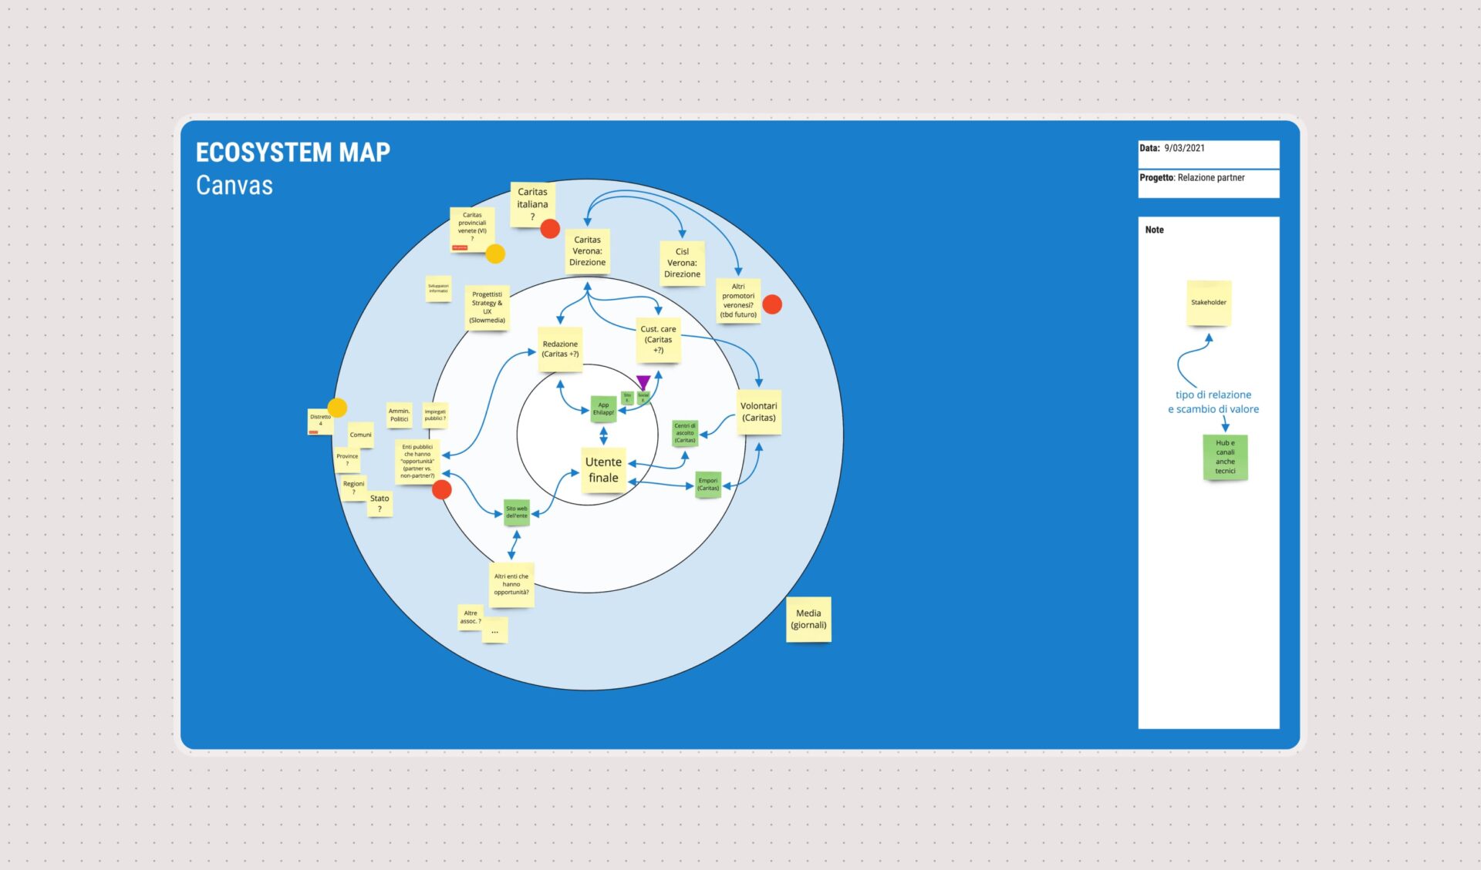Image resolution: width=1481 pixels, height=870 pixels.
Task: Click the green App Ehilapp! note
Action: pos(603,408)
